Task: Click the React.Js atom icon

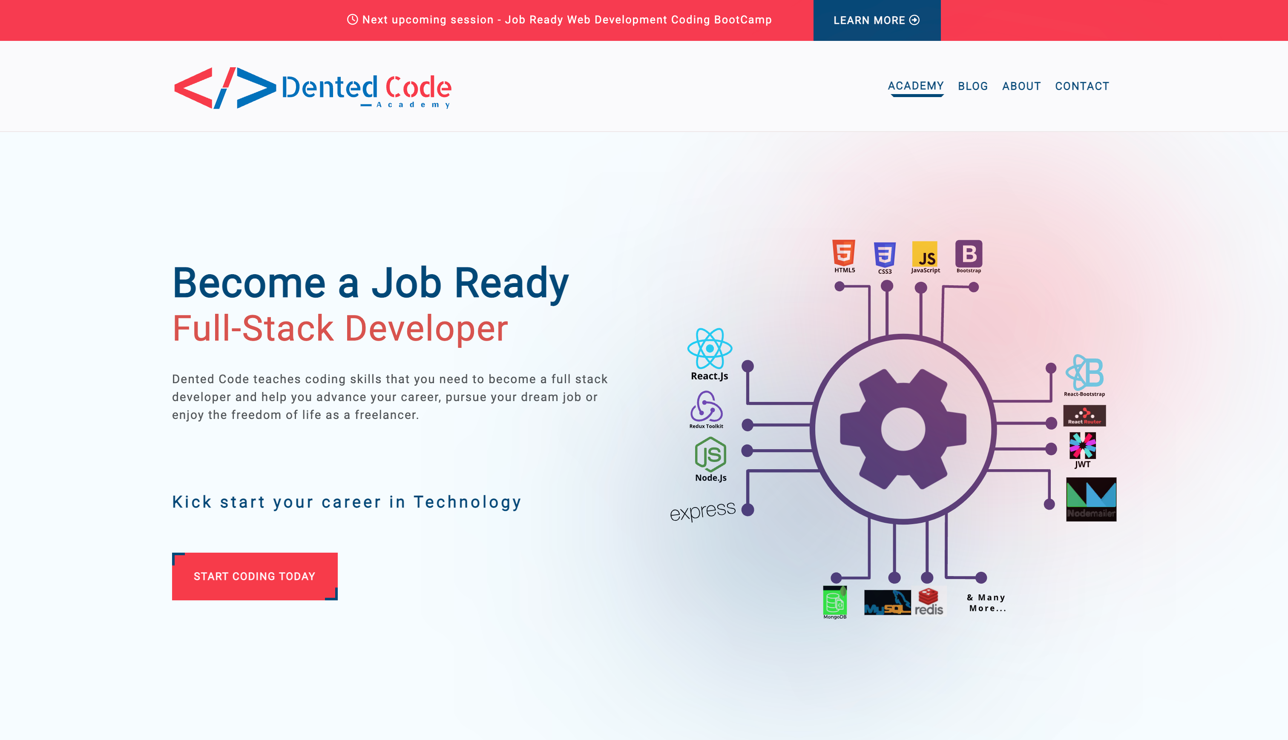Action: pyautogui.click(x=710, y=348)
